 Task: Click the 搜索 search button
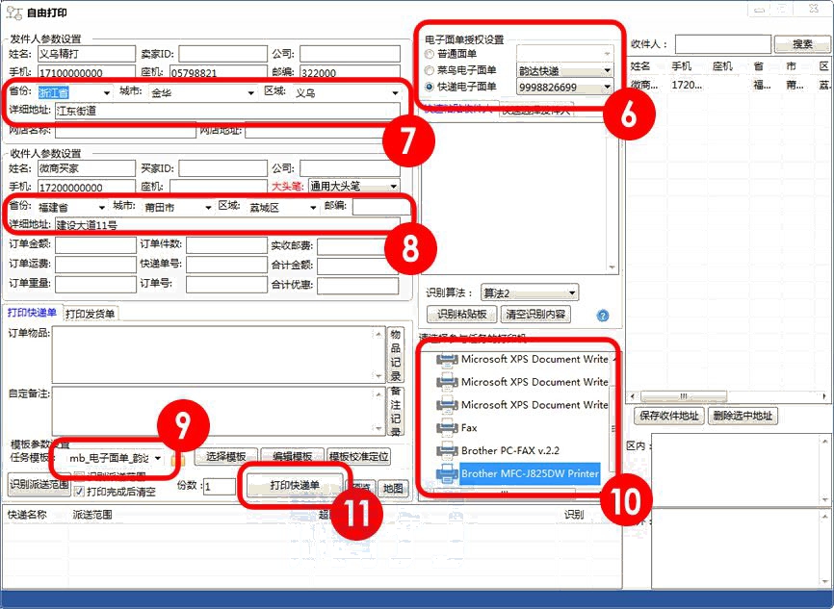801,44
